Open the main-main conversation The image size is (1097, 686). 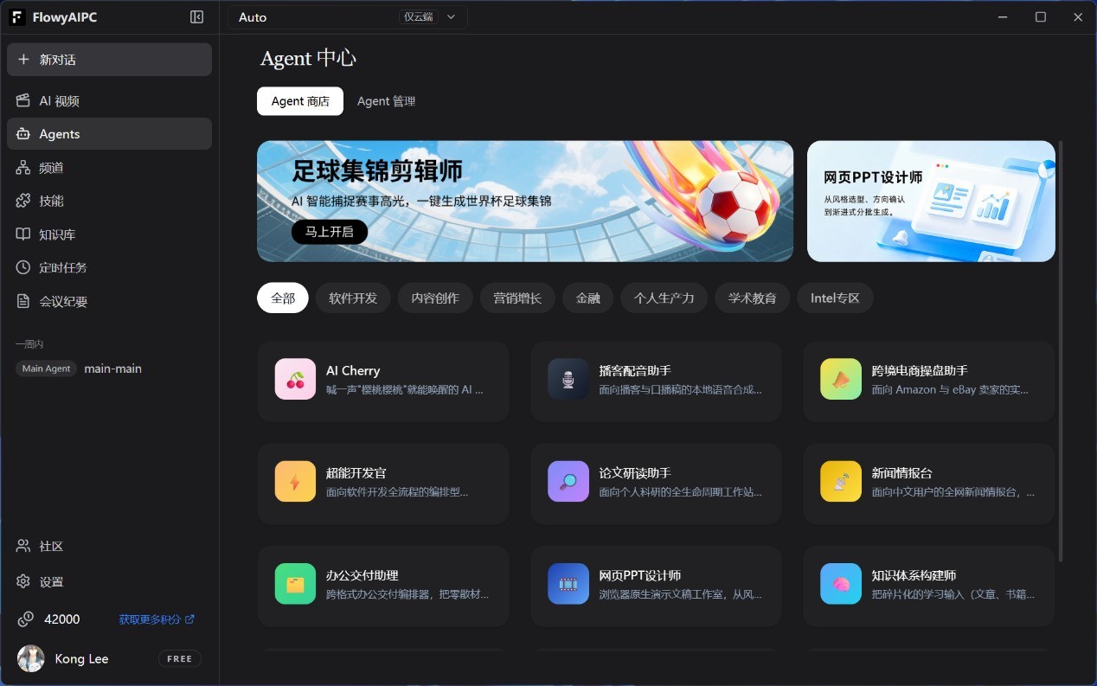pos(112,369)
